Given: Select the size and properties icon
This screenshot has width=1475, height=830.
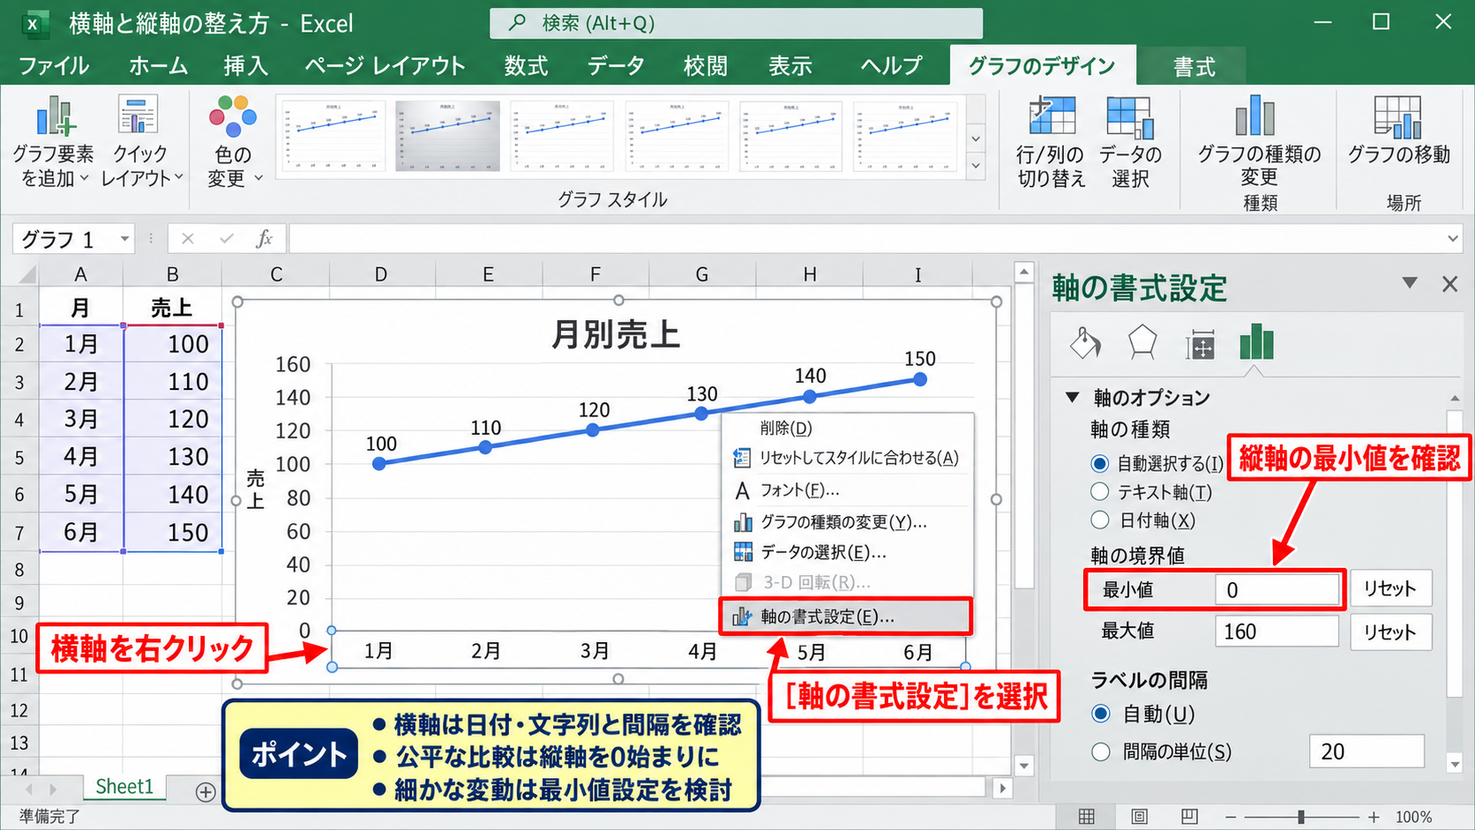Looking at the screenshot, I should [1200, 344].
